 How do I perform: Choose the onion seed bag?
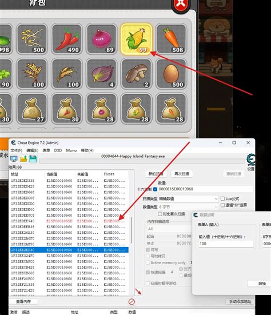[x=102, y=109]
